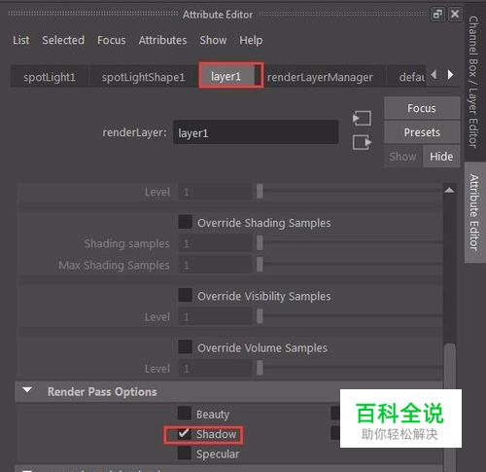Uncheck the Shadow render pass
This screenshot has height=472, width=486.
[185, 434]
